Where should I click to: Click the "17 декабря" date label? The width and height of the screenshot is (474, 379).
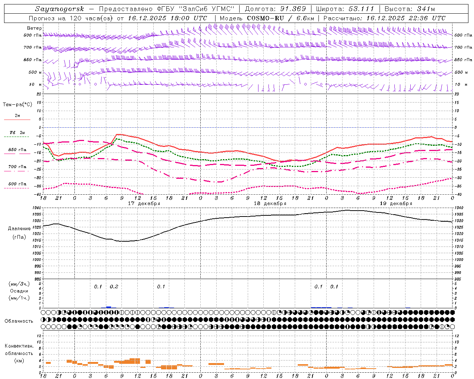pos(144,204)
